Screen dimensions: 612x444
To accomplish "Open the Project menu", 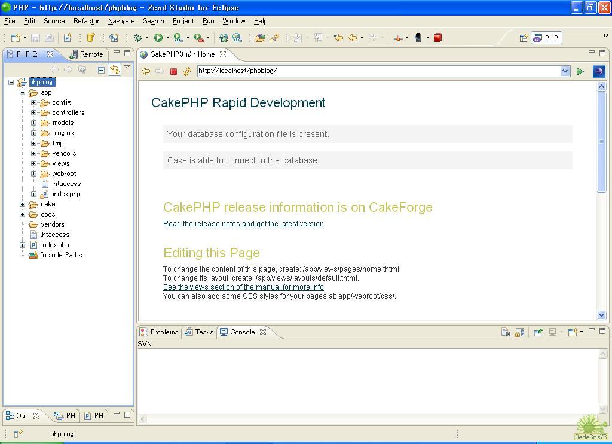I will [x=183, y=21].
